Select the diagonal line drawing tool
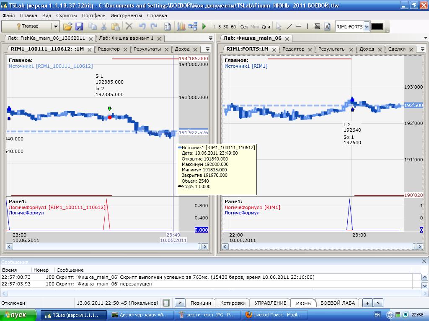This screenshot has height=321, width=429. coord(289,26)
